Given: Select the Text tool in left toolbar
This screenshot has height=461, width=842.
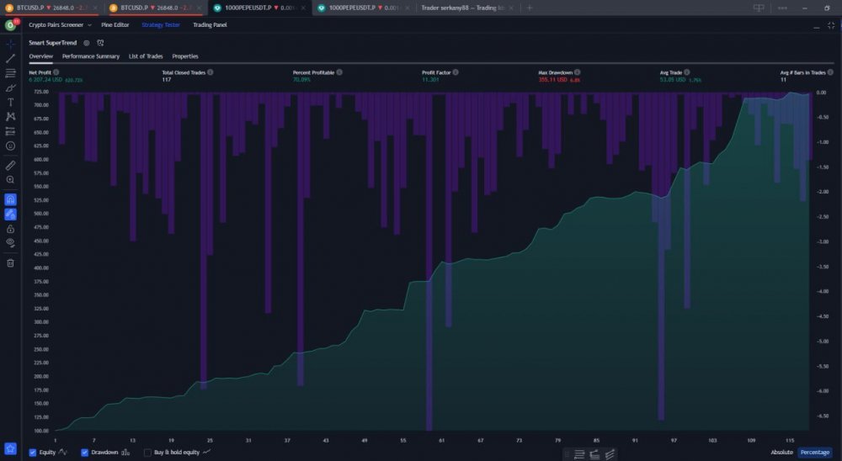Looking at the screenshot, I should tap(10, 102).
